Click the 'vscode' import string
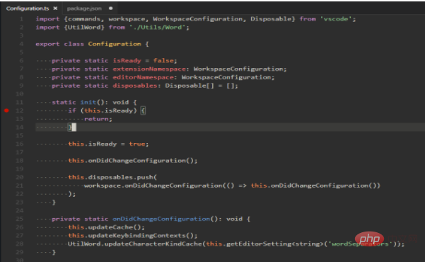425x262 pixels. (x=336, y=19)
